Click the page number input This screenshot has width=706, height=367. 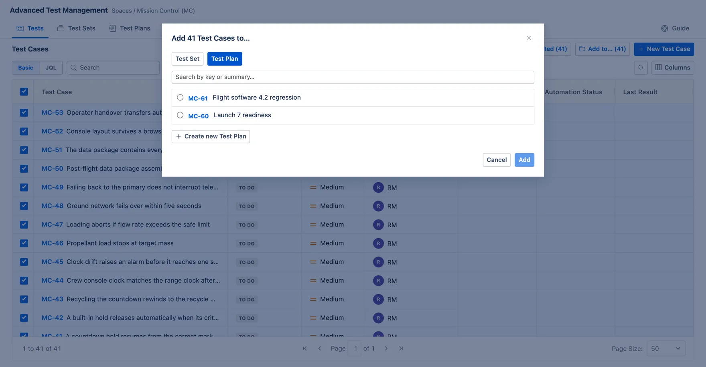click(355, 349)
